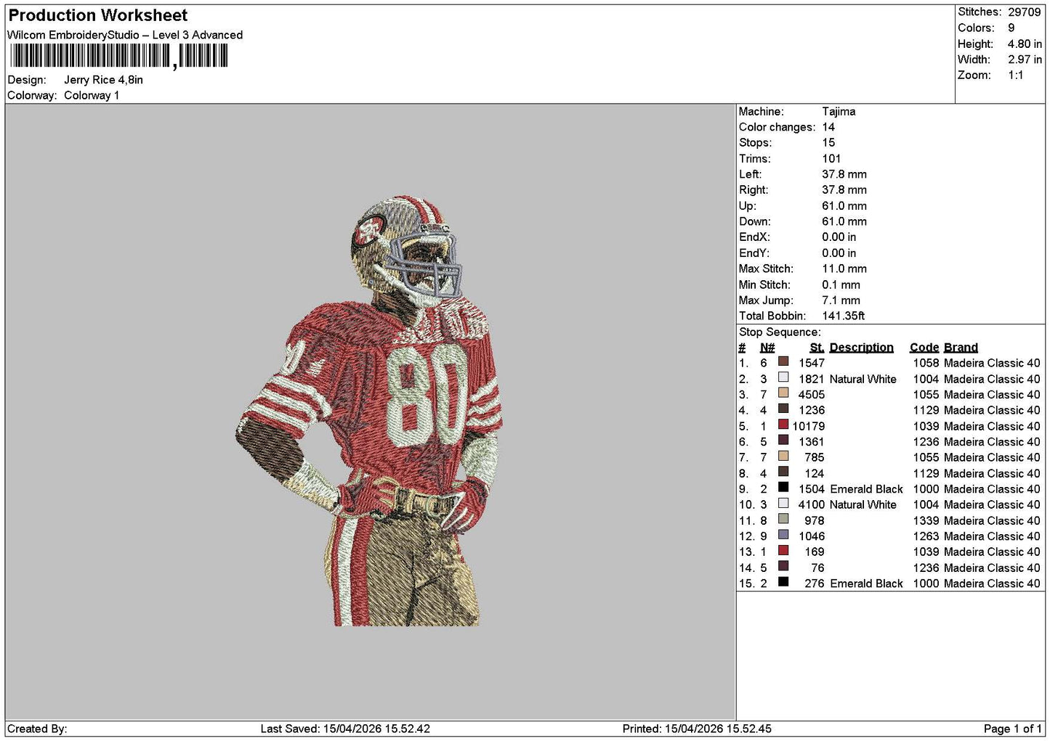
Task: Select stitch count "978" in row 11
Action: (815, 520)
